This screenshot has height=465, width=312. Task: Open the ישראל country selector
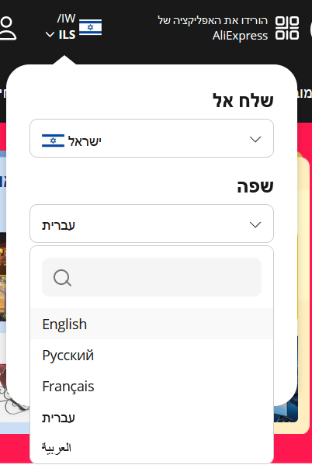[151, 138]
